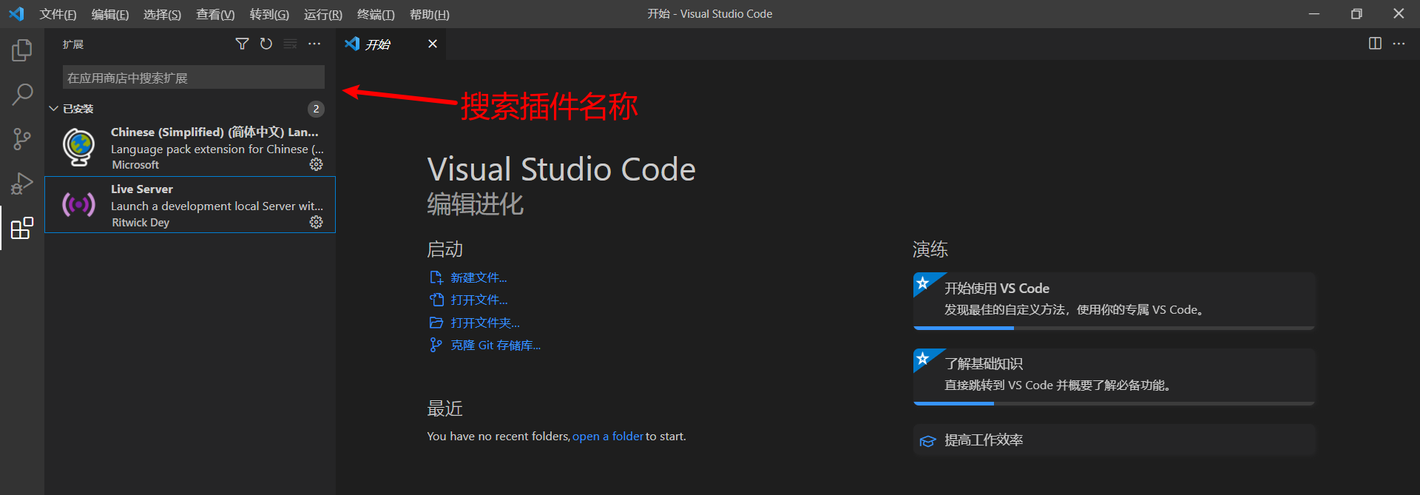
Task: Open the 终端(T) menu
Action: [x=376, y=14]
